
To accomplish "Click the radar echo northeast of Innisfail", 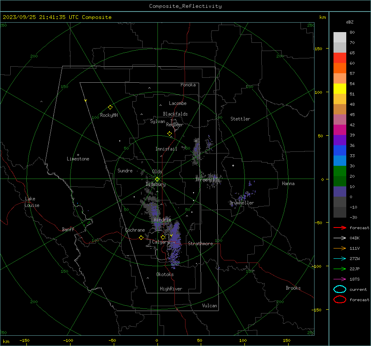I will tap(196, 151).
